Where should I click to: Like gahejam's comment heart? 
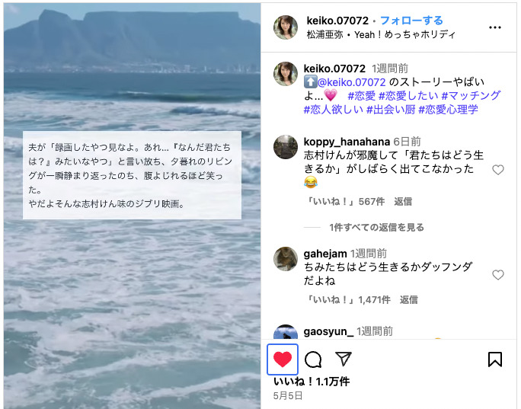[x=497, y=275]
